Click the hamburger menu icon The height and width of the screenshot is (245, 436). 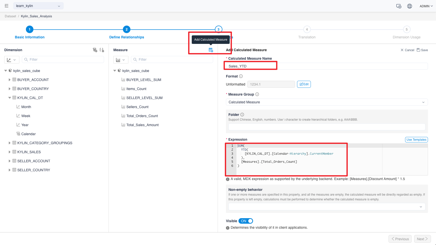(x=7, y=6)
